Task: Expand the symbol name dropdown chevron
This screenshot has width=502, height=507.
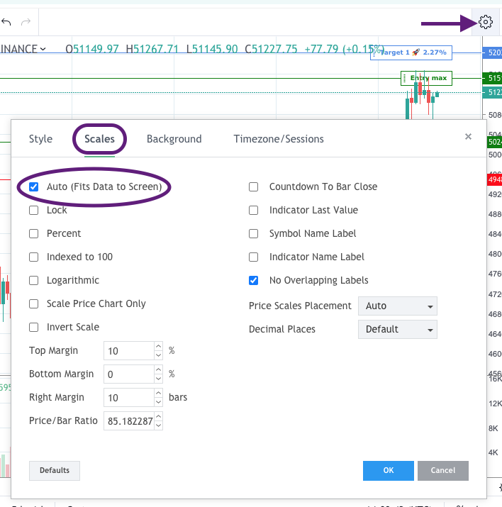Action: [43, 49]
